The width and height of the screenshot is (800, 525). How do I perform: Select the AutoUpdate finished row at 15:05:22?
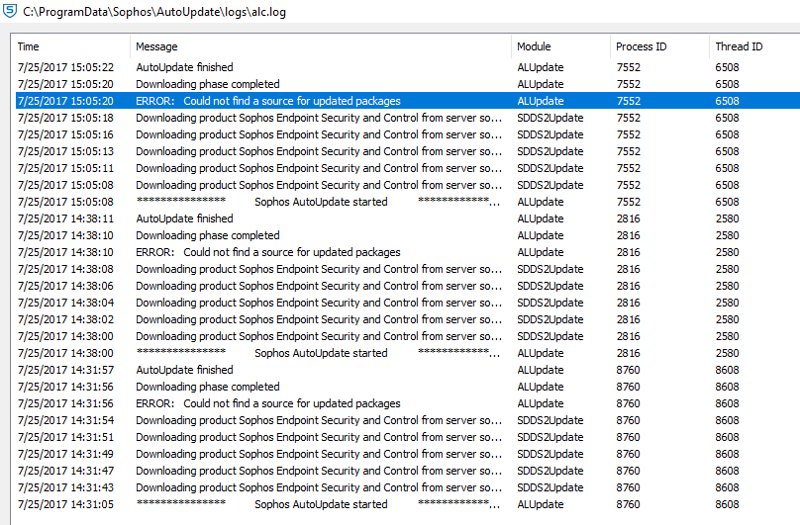(x=408, y=67)
